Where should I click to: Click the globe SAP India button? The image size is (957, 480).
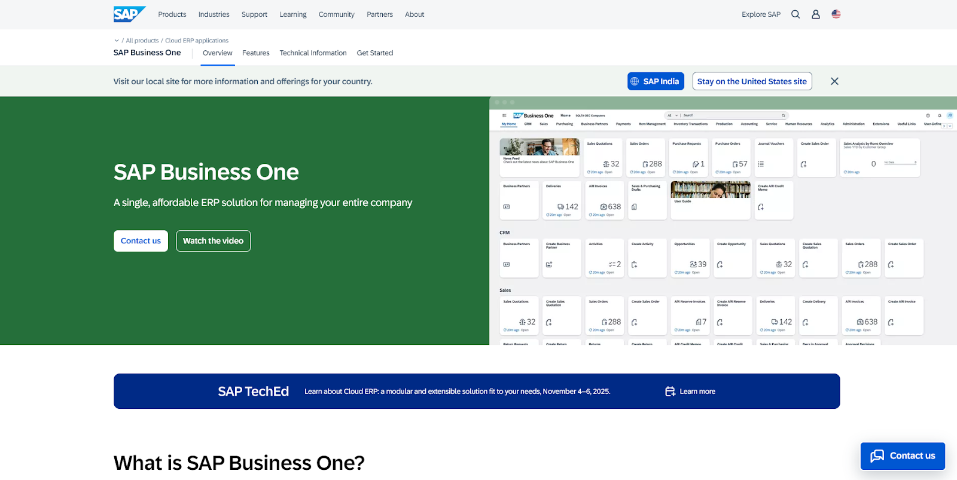(656, 81)
